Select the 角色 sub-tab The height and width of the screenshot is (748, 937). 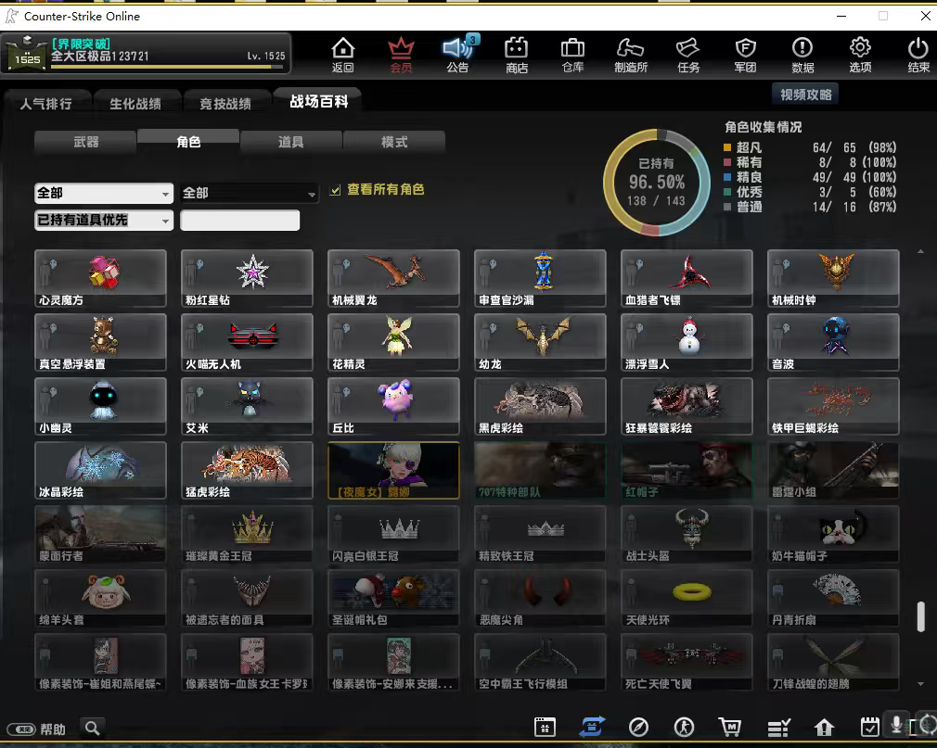188,142
